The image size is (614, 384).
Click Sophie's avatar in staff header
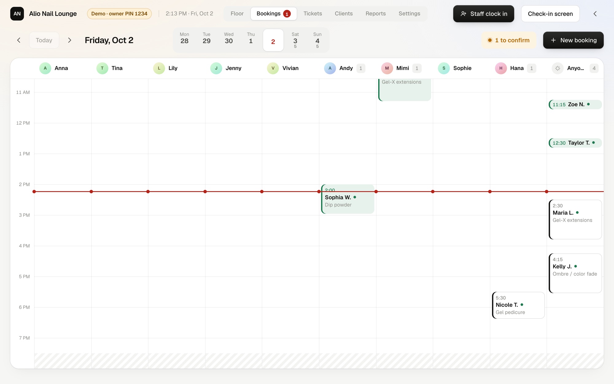click(444, 68)
